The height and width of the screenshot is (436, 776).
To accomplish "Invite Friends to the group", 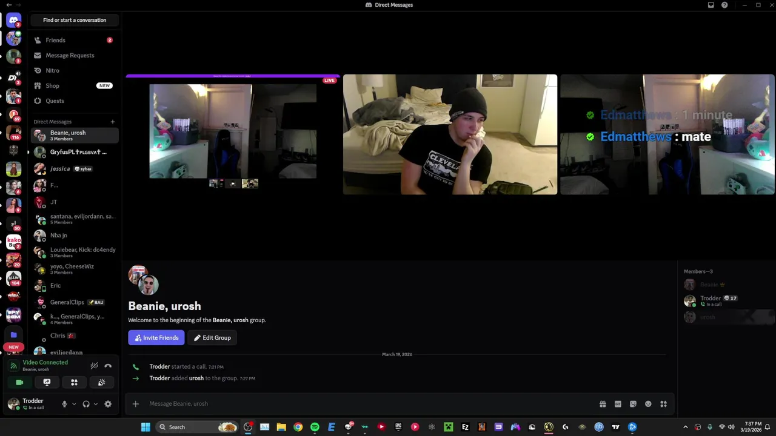I will point(156,338).
